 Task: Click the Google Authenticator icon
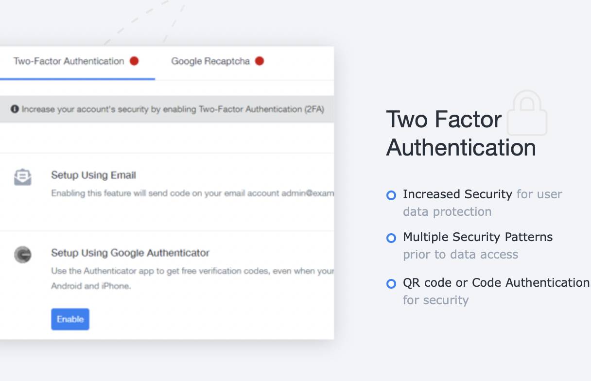click(23, 255)
